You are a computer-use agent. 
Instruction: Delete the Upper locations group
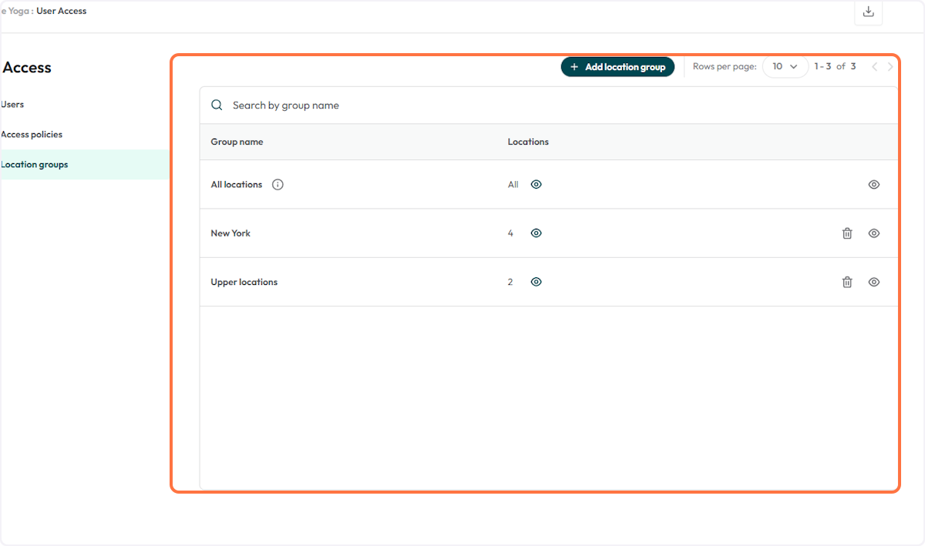[x=847, y=282]
